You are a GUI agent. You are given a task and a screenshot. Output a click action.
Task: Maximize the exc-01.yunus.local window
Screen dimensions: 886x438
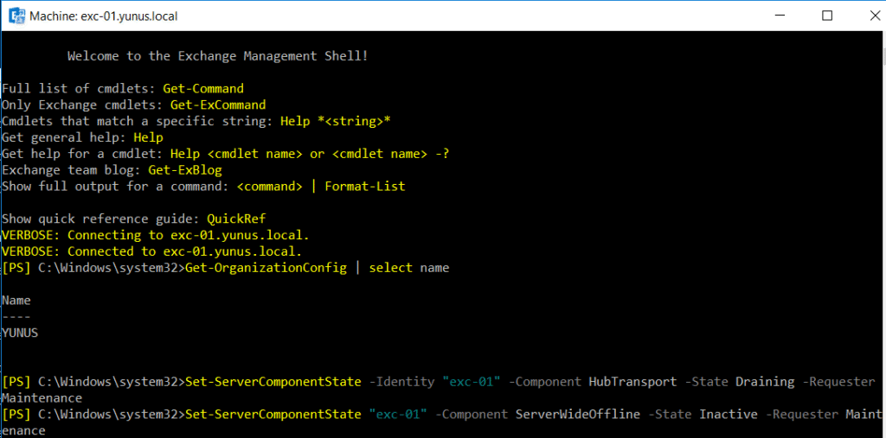(x=826, y=16)
